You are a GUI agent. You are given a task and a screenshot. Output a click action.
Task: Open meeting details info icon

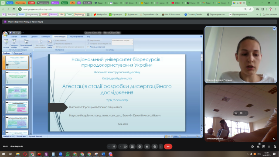click(252, 147)
